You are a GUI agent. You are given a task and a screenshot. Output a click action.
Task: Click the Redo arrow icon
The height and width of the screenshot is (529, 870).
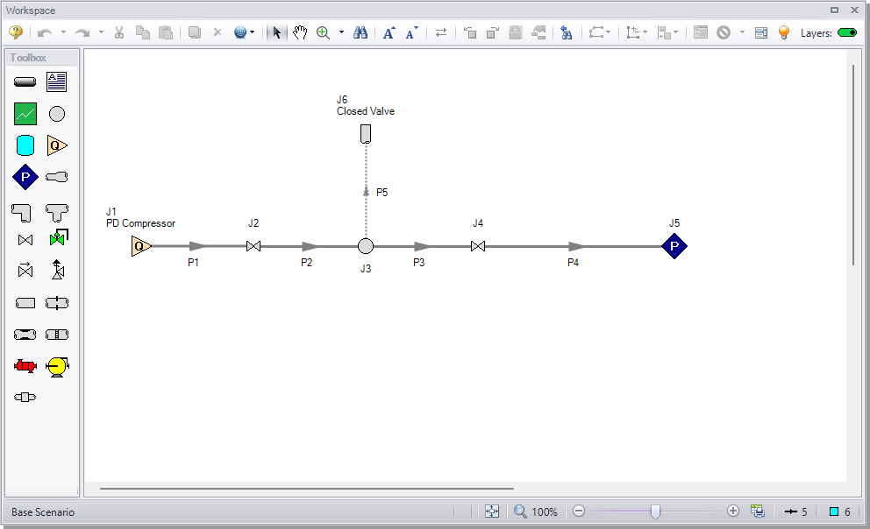[82, 32]
